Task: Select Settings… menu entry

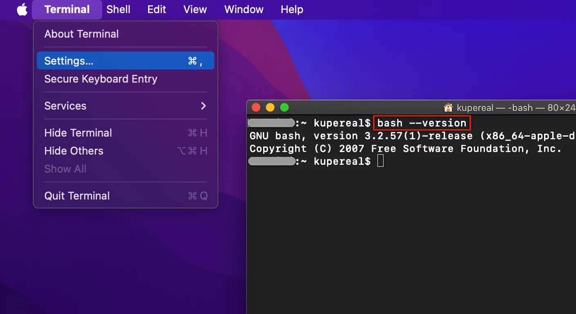Action: (126, 61)
